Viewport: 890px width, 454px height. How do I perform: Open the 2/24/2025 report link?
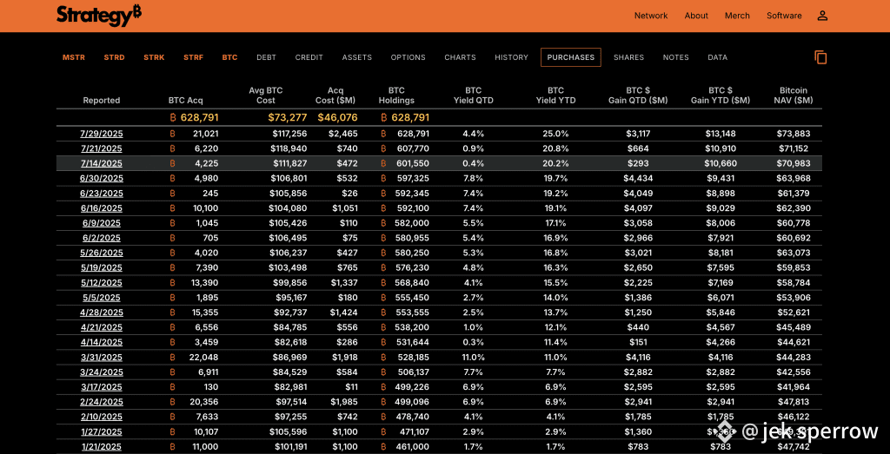point(102,402)
